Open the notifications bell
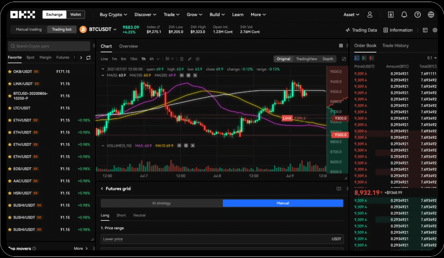The image size is (444, 258). [404, 15]
